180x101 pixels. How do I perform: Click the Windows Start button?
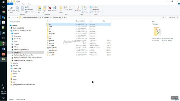click(x=3, y=2)
